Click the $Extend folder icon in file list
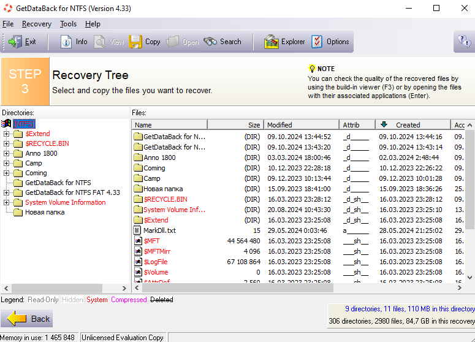 [138, 220]
